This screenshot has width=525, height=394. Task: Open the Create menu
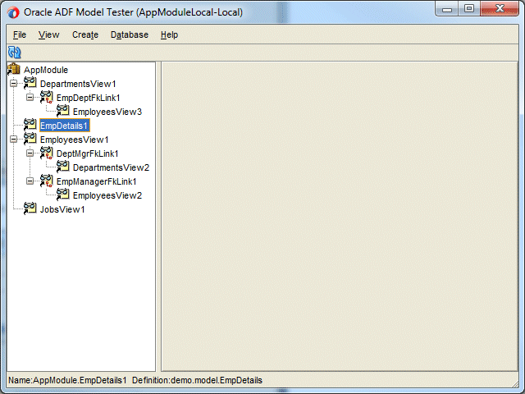[x=85, y=34]
